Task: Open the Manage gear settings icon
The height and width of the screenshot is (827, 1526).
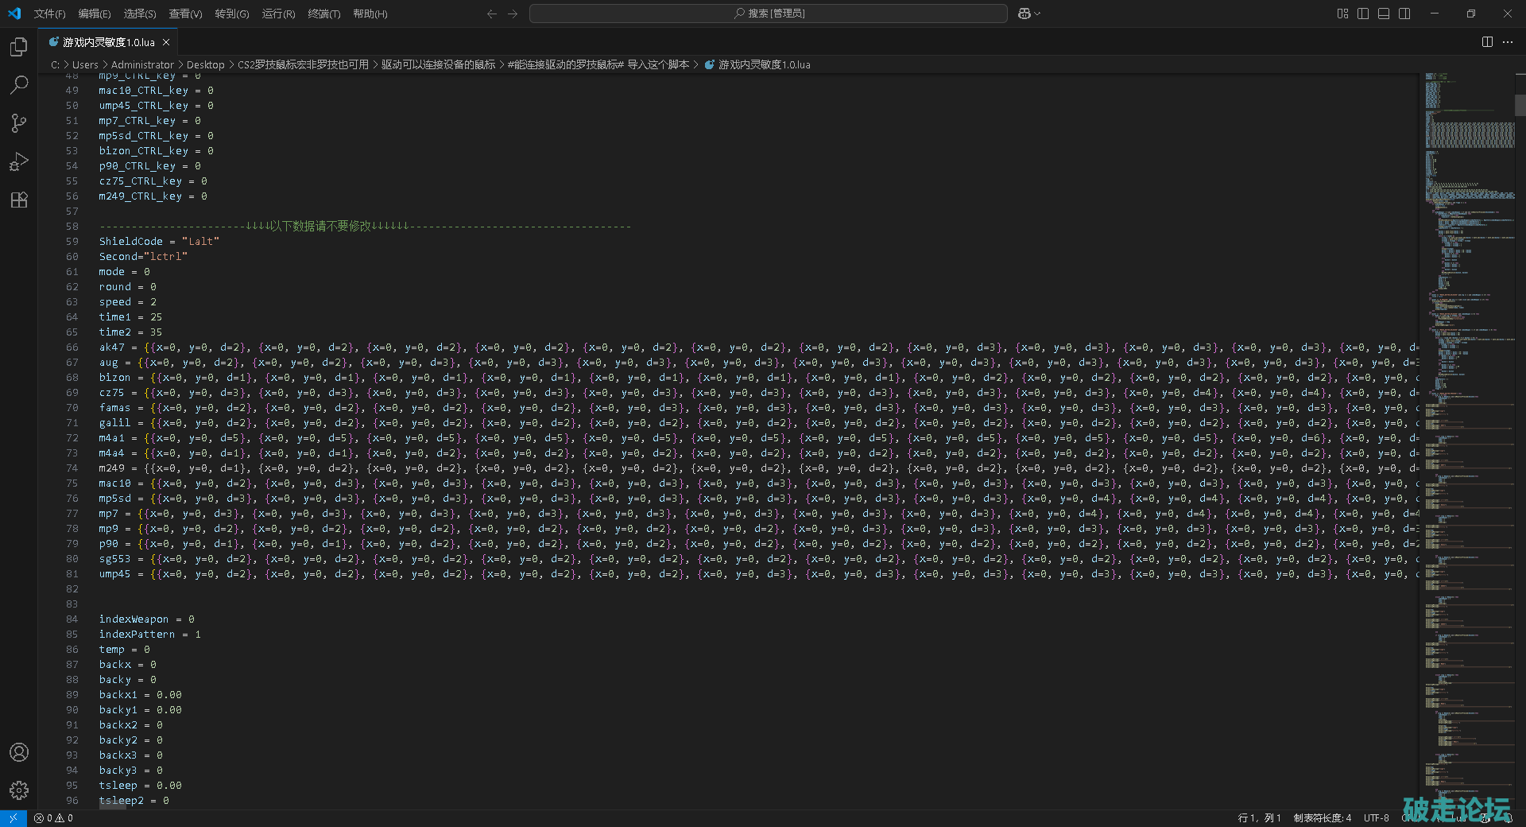Action: pyautogui.click(x=19, y=790)
